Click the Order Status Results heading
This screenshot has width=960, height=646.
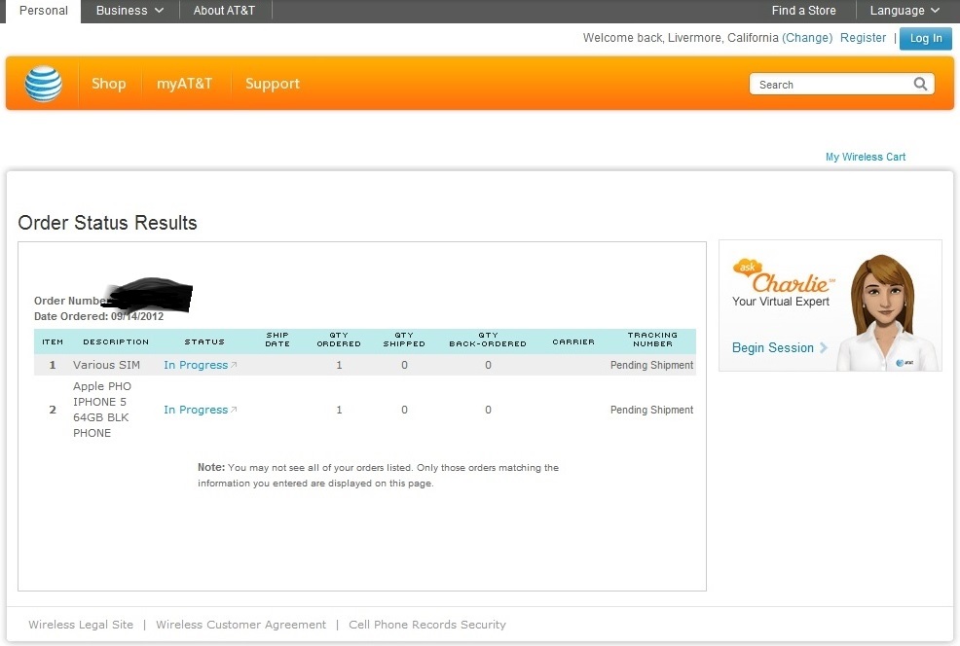coord(107,223)
